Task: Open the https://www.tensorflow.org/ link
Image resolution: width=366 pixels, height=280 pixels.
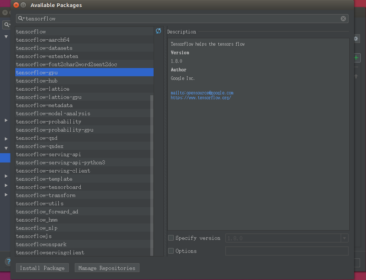Action: pos(201,98)
